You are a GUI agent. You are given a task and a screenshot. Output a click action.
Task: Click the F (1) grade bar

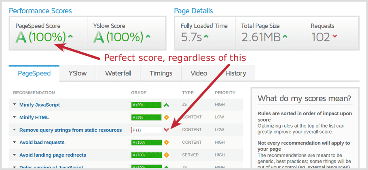[146, 130]
